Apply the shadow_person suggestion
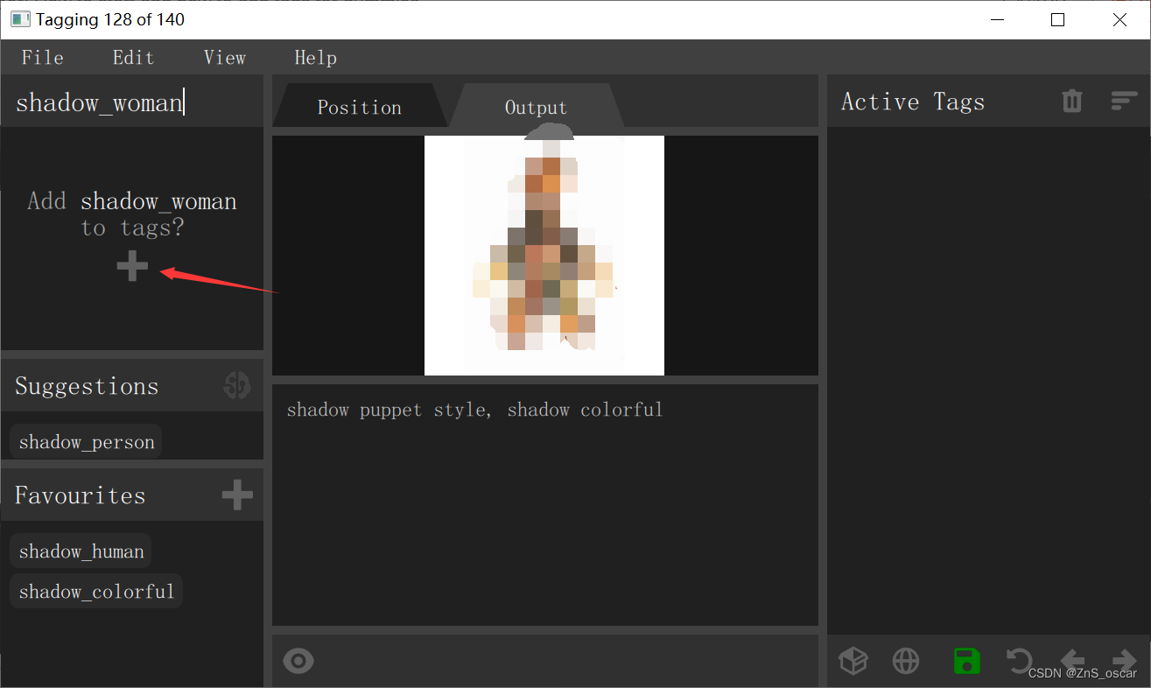Screen dimensions: 1151x688 click(x=85, y=441)
